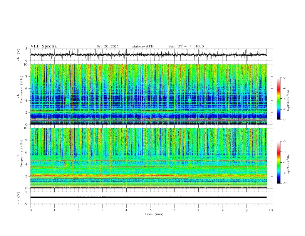Click the 'station=ATH' label
The image size is (305, 236).
[x=143, y=46]
